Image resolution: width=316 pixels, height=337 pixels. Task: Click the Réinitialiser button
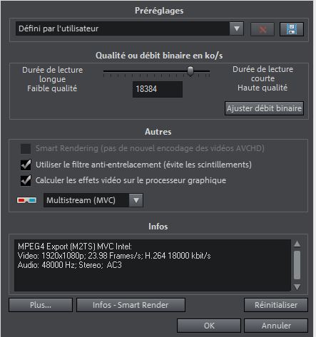point(276,305)
